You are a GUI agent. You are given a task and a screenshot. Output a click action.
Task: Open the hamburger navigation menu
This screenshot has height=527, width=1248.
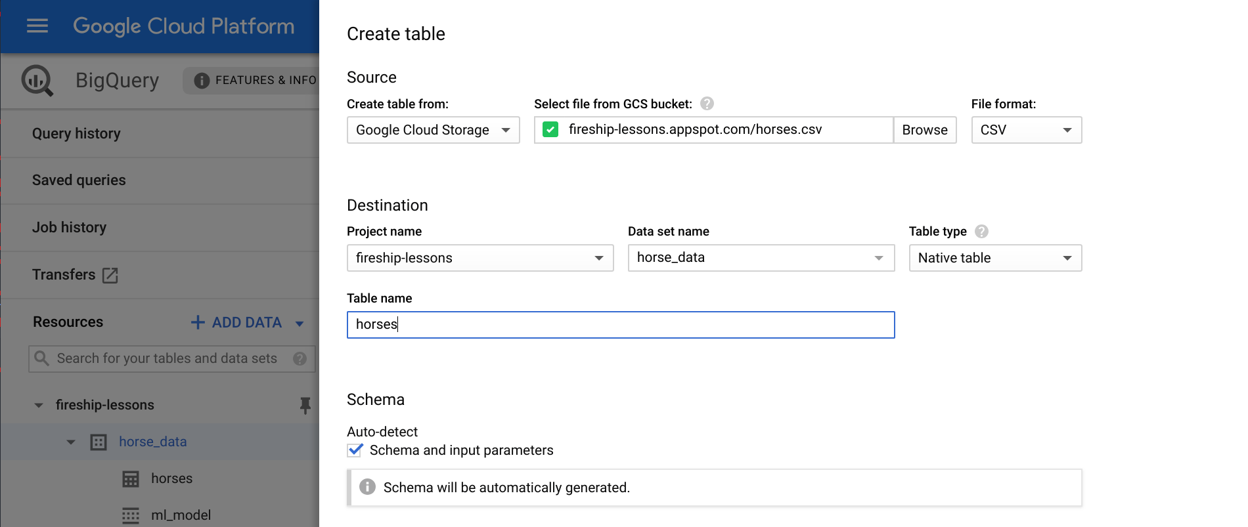[x=37, y=26]
